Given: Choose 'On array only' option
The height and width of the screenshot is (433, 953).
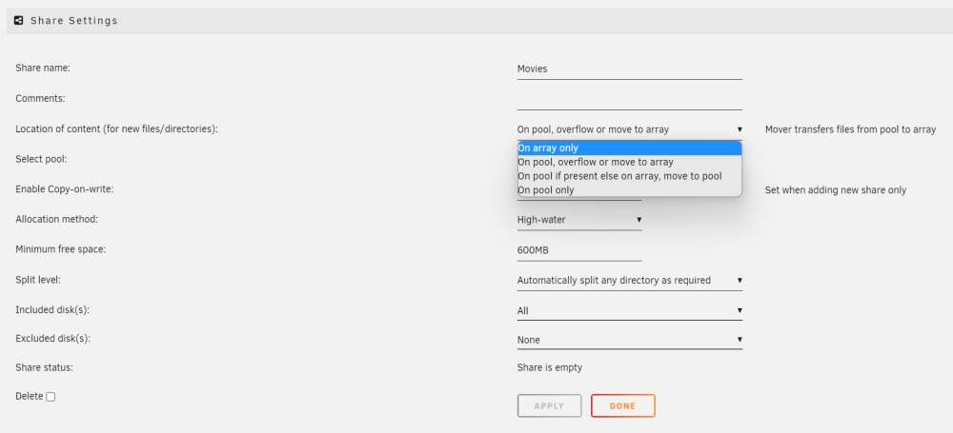Looking at the screenshot, I should click(x=630, y=148).
